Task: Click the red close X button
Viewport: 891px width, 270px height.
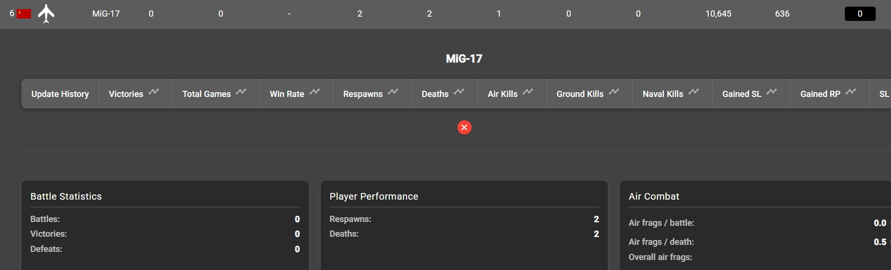Action: point(464,127)
